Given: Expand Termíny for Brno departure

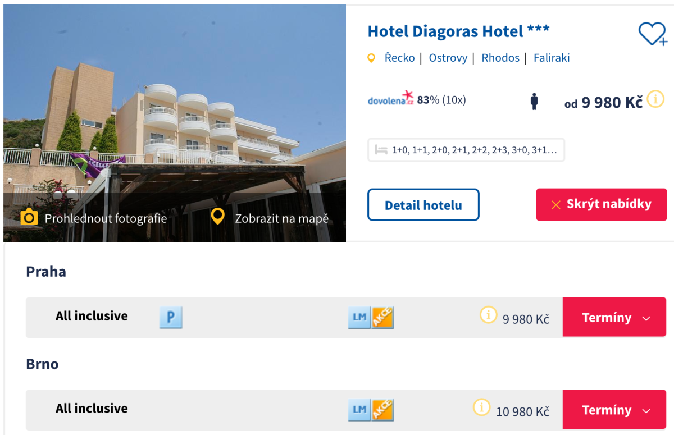Looking at the screenshot, I should (x=614, y=410).
